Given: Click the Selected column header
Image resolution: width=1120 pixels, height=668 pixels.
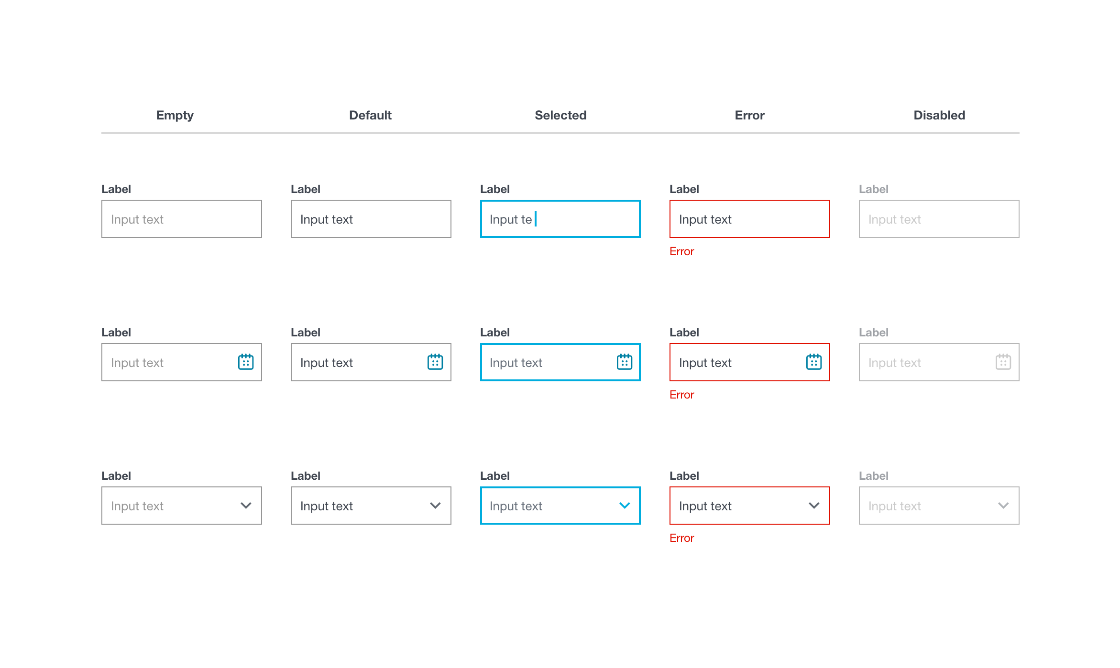Looking at the screenshot, I should (x=560, y=115).
